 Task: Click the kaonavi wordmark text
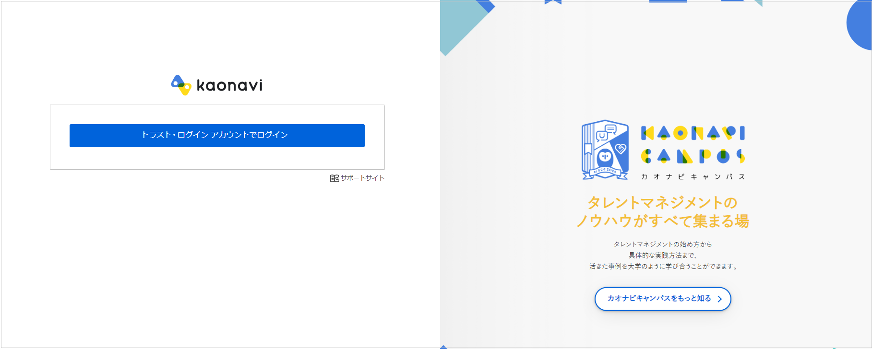pyautogui.click(x=230, y=86)
